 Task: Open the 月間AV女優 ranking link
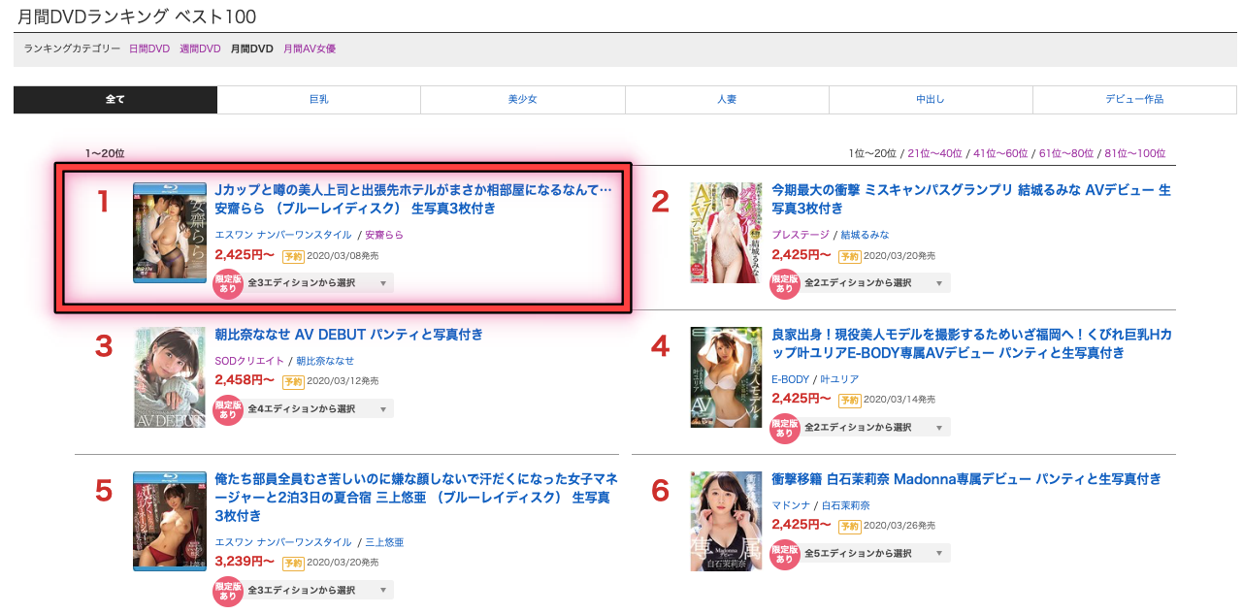310,48
